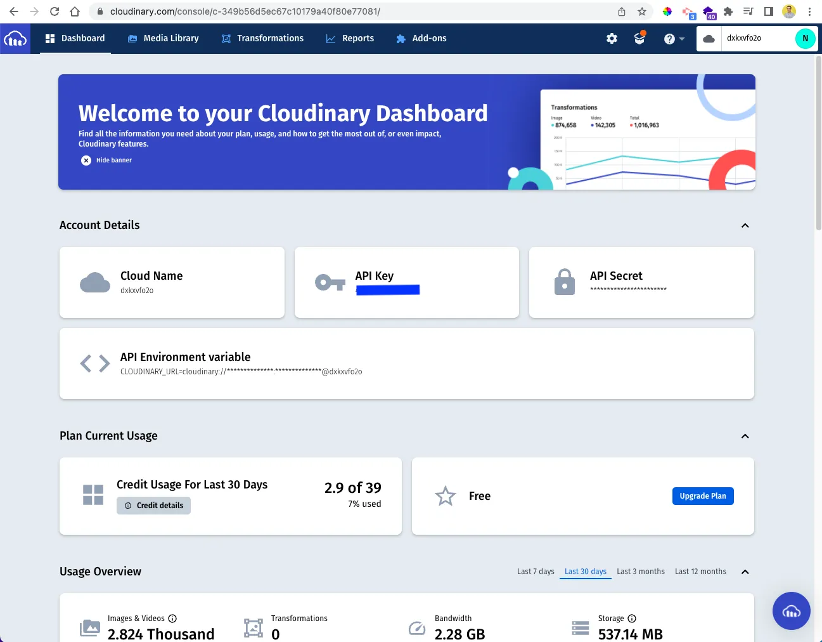Click the API Environment variable code icon
This screenshot has width=822, height=642.
(x=95, y=364)
